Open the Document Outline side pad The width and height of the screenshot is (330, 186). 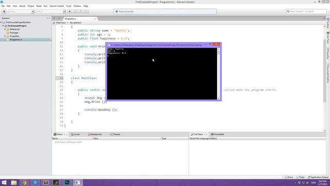pyautogui.click(x=328, y=73)
